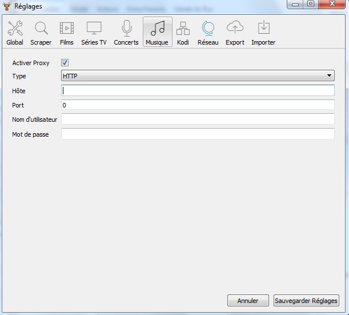The height and width of the screenshot is (315, 349).
Task: Open the Importer settings section
Action: pos(263,33)
